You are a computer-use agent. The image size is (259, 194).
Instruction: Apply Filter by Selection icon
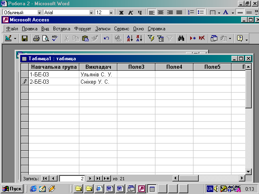[x=151, y=38]
